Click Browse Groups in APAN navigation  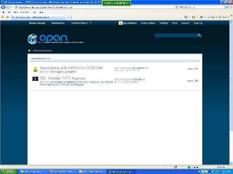point(37,23)
